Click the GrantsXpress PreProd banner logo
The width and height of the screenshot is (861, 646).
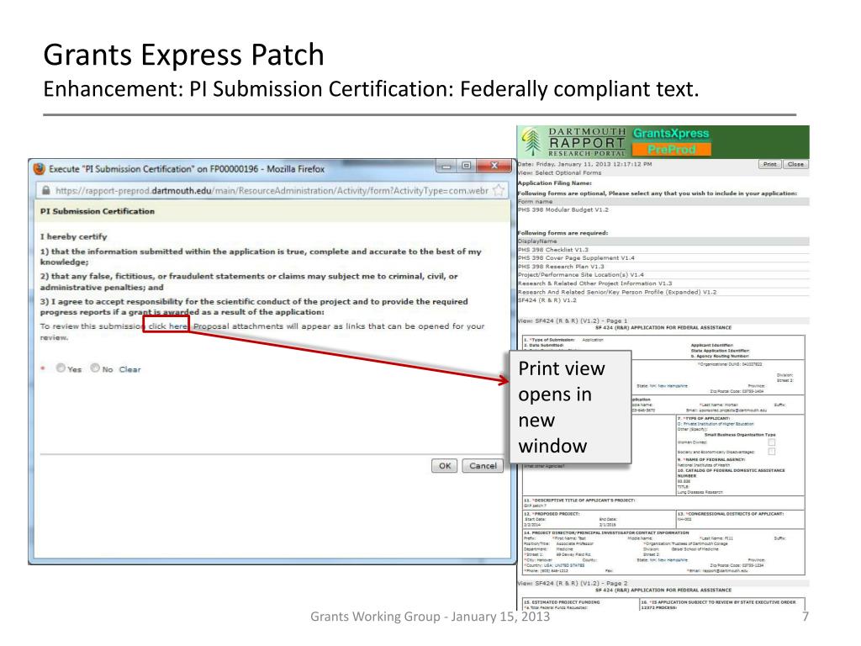tap(671, 141)
